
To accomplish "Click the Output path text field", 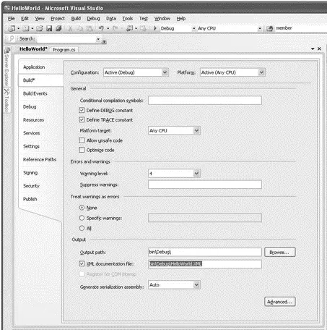I will (205, 252).
